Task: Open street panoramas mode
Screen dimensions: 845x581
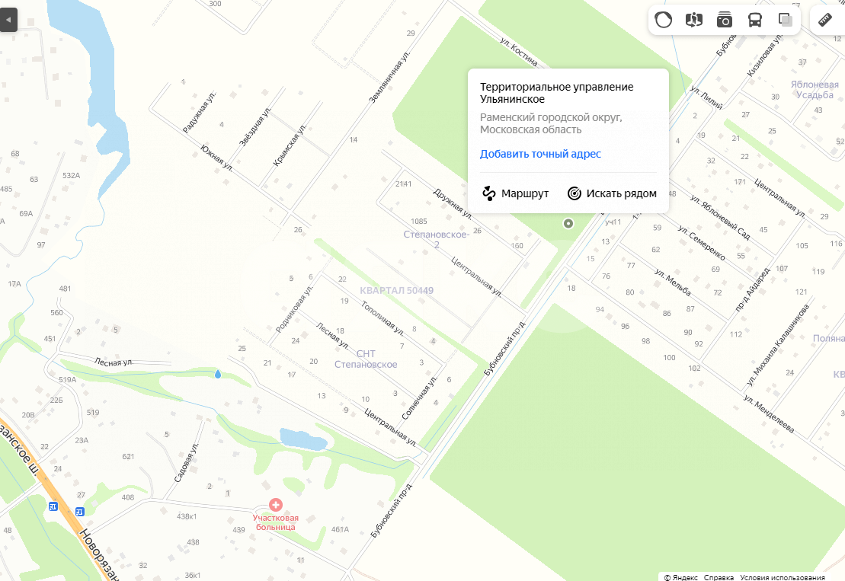Action: (694, 20)
